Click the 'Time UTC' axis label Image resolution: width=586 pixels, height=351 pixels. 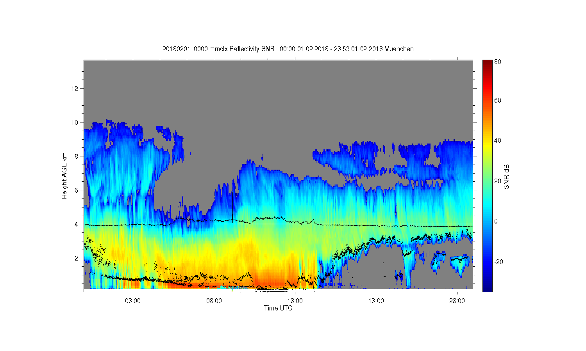tap(278, 308)
